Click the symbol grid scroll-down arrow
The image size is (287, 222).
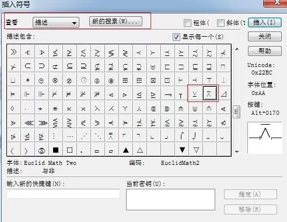tap(237, 151)
